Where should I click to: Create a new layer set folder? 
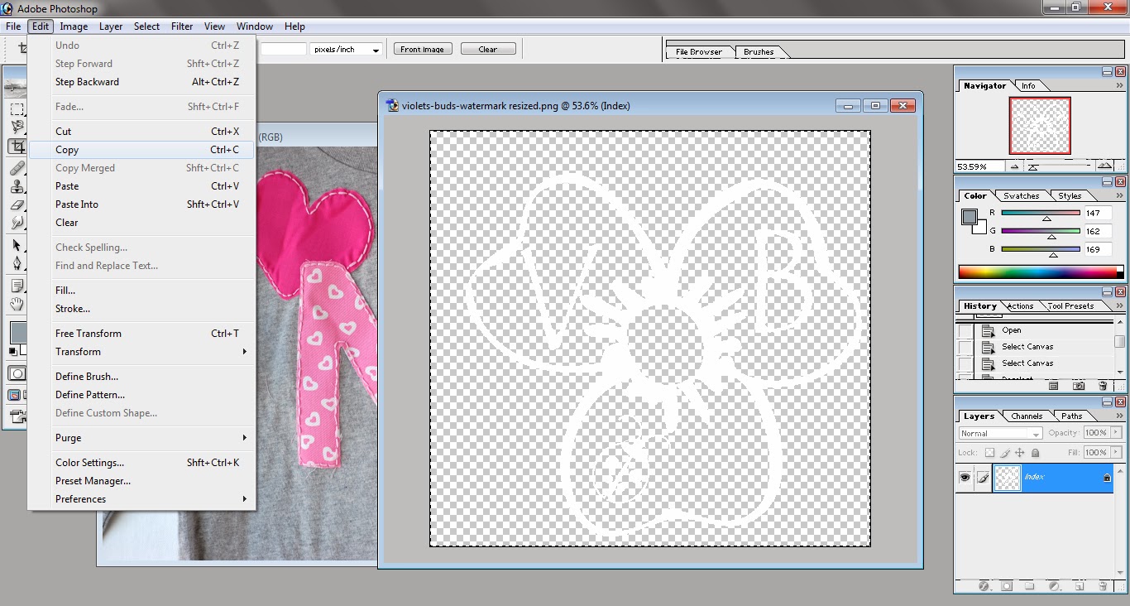tap(1030, 586)
